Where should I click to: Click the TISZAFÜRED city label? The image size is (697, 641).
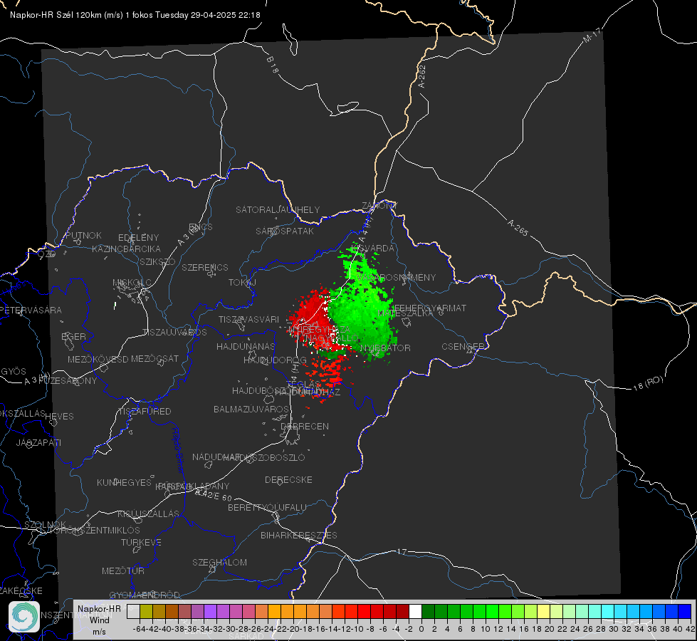tap(145, 411)
